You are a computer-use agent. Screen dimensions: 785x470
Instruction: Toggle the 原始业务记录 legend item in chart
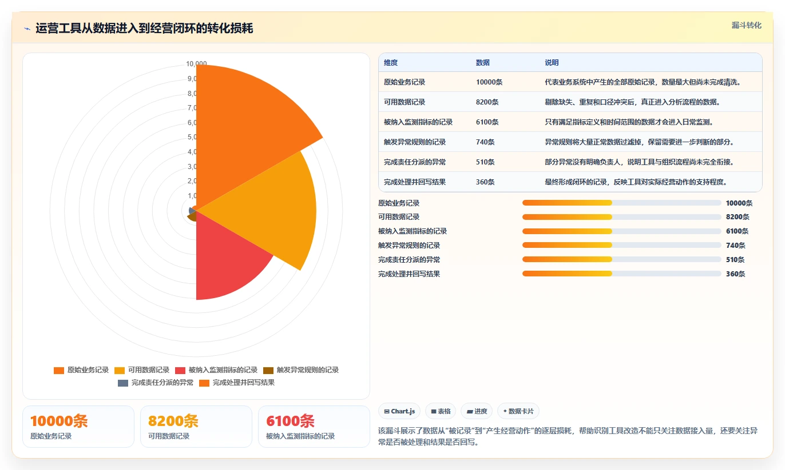click(x=81, y=370)
